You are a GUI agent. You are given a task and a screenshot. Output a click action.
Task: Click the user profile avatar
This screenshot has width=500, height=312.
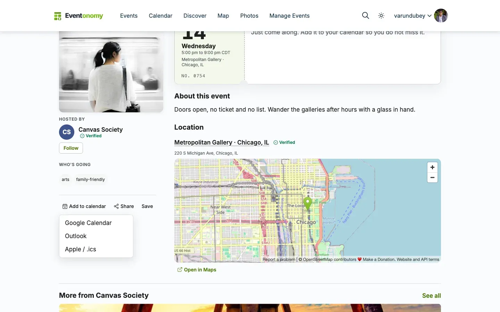441,16
